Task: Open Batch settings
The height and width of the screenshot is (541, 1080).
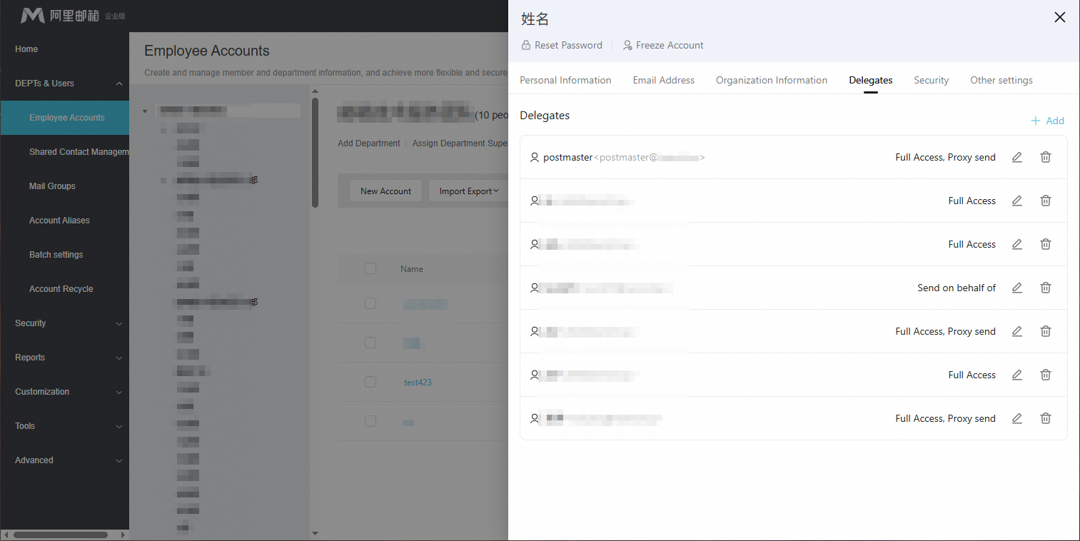Action: 56,255
